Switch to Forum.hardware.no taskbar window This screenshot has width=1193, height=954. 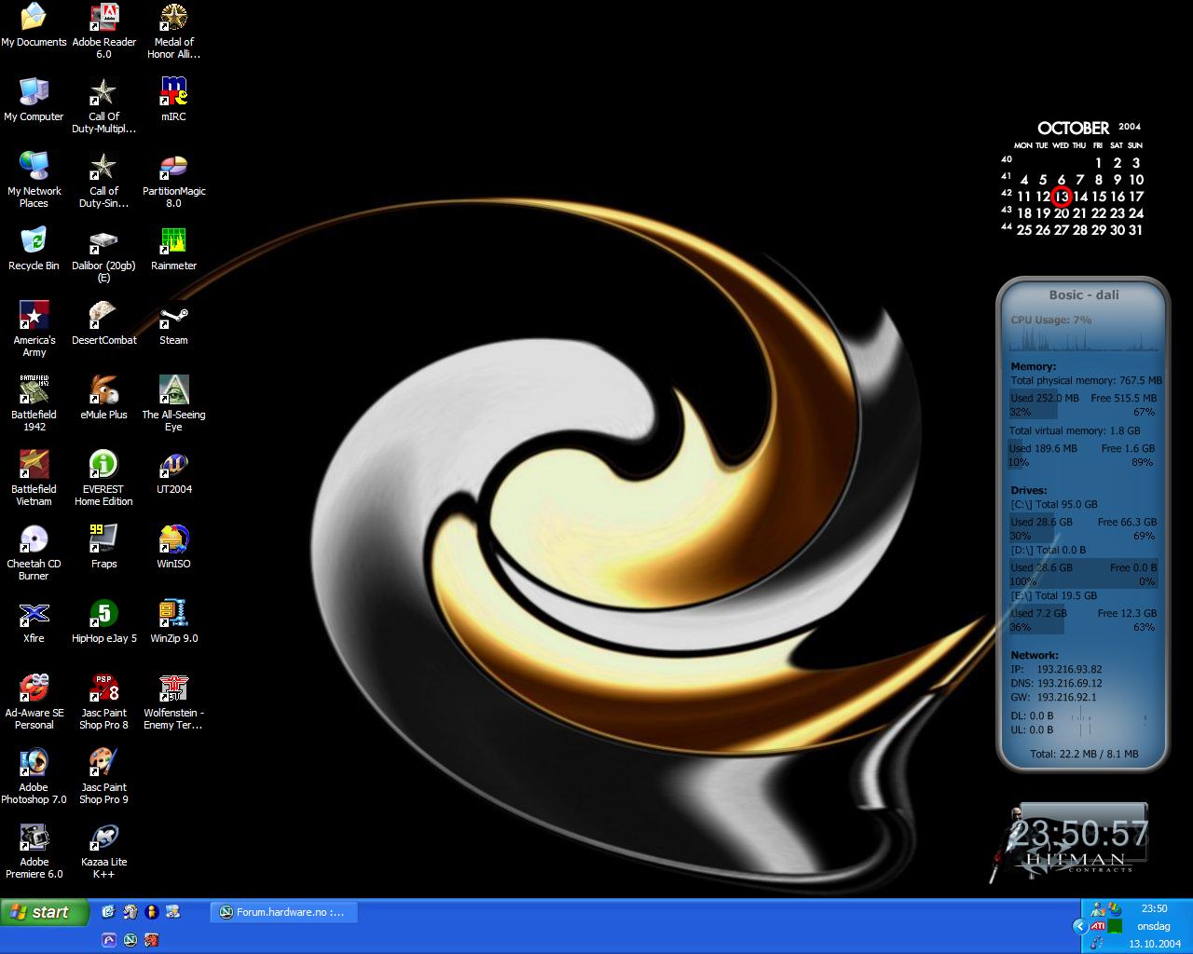pos(284,912)
